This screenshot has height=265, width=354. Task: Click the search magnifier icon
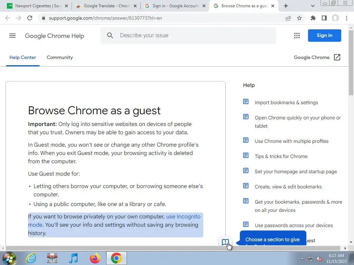pos(110,36)
